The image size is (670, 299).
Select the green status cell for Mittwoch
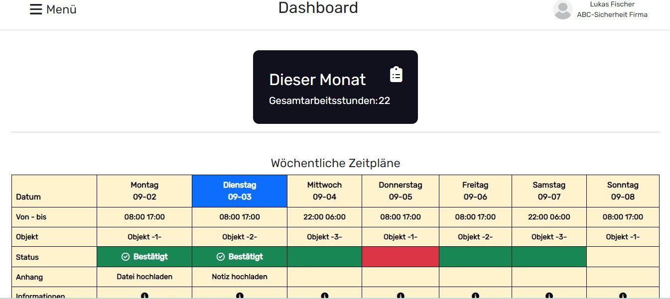[325, 257]
